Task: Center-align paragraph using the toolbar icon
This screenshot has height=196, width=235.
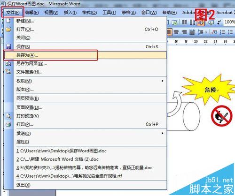Action: point(176,32)
